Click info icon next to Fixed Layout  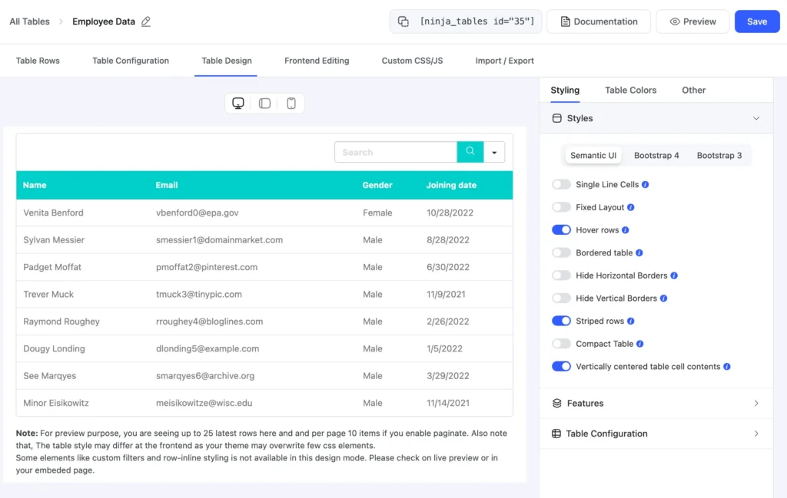(x=631, y=207)
